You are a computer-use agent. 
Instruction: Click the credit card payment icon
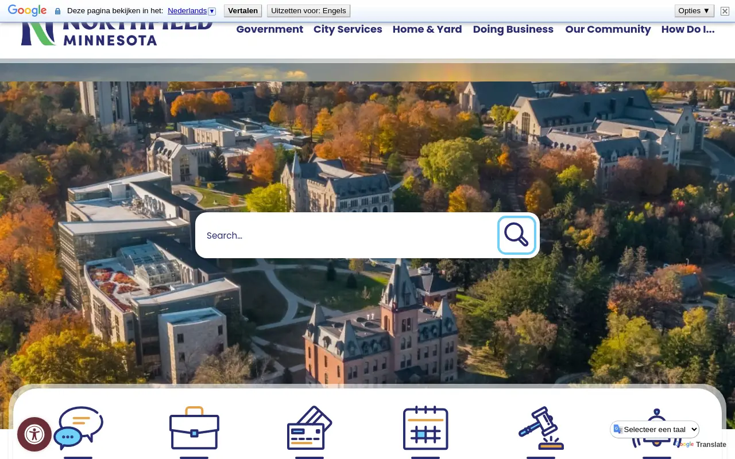[x=310, y=428]
